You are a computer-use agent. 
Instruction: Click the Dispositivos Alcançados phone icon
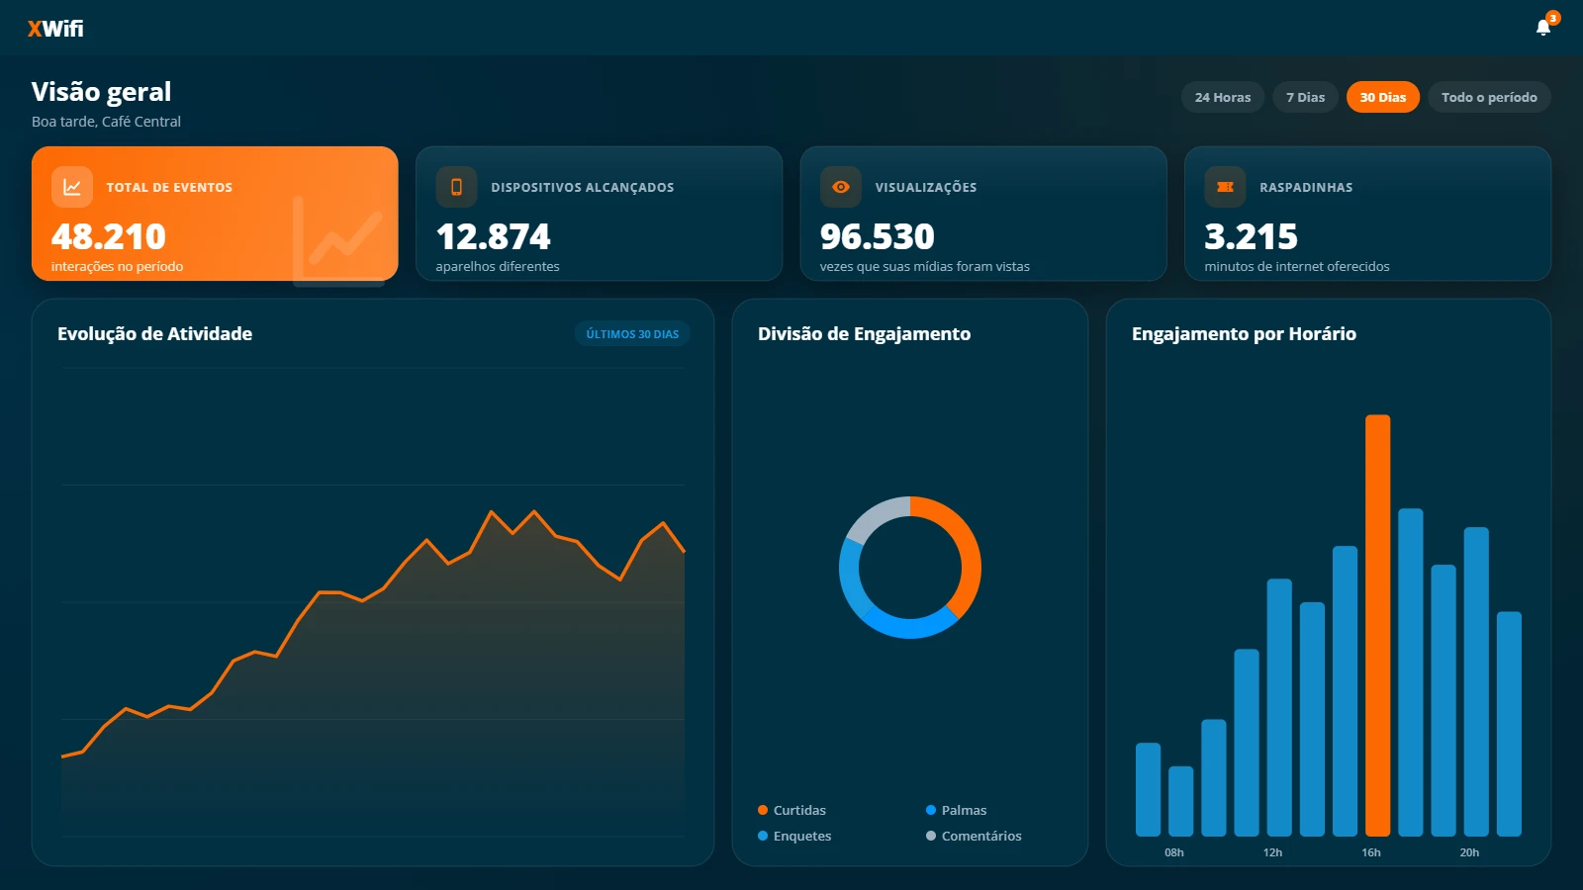[456, 187]
